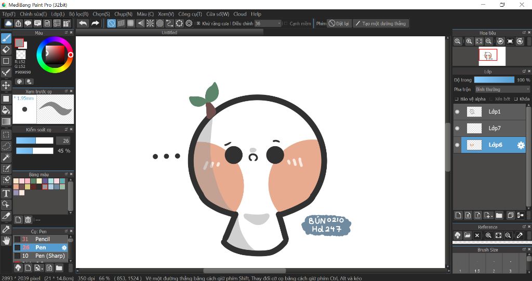Enable crisscross grid snap
Screen dimensions: 532x281
click(x=130, y=23)
